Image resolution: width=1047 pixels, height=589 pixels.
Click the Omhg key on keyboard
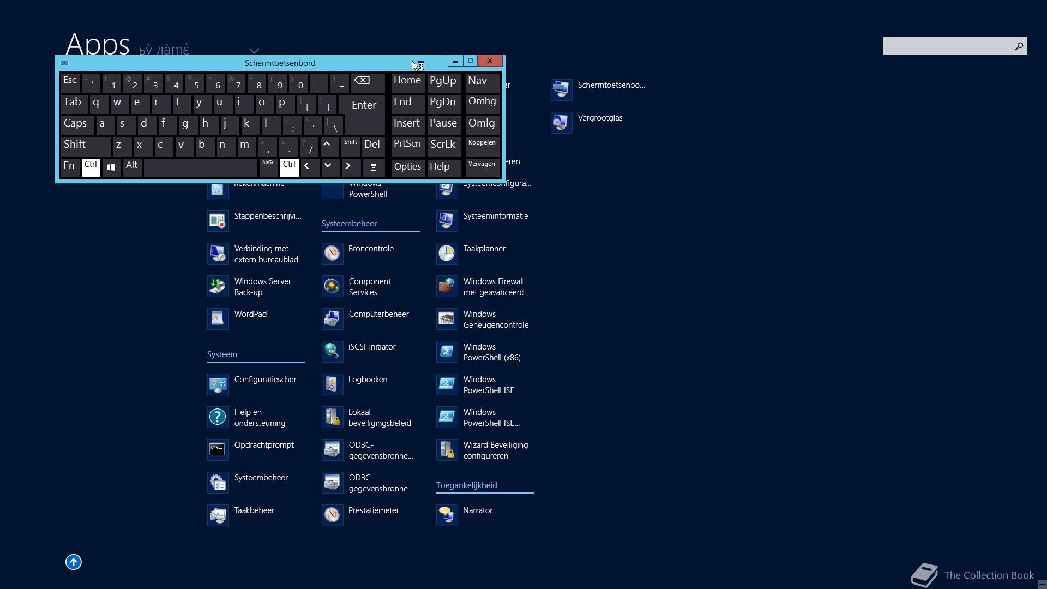(482, 104)
